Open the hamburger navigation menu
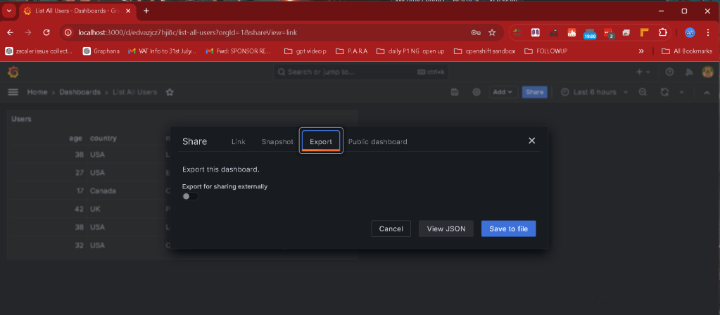Viewport: 720px width, 315px height. point(13,92)
